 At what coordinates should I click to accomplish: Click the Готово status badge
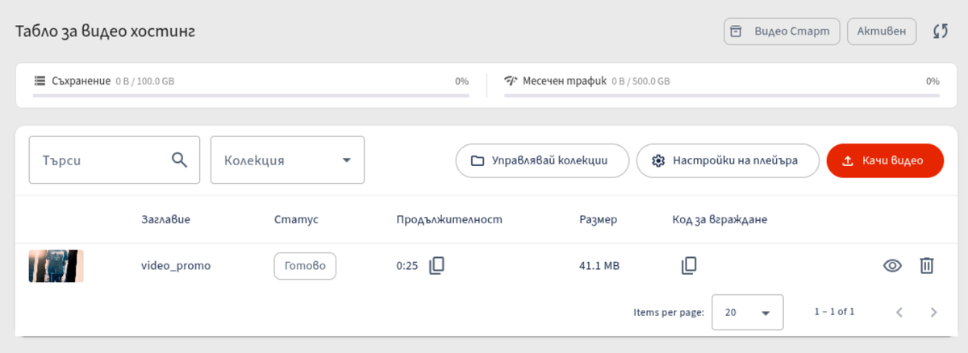tap(305, 266)
